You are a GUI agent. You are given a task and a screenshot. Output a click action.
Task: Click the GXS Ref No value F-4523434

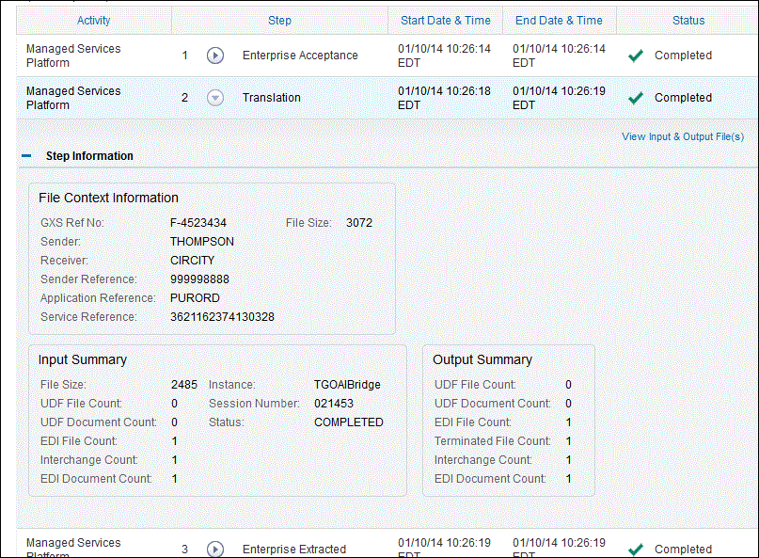[198, 223]
